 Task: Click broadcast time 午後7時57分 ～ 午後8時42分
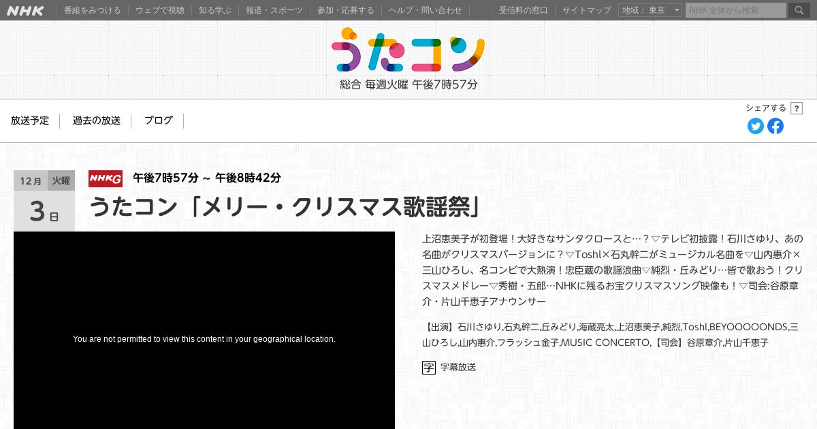(207, 178)
